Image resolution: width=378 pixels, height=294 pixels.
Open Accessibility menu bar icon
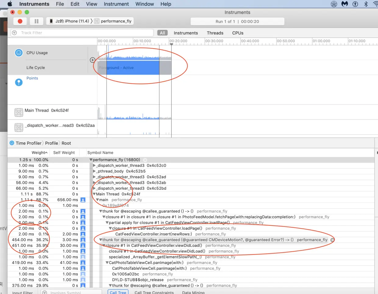click(355, 4)
